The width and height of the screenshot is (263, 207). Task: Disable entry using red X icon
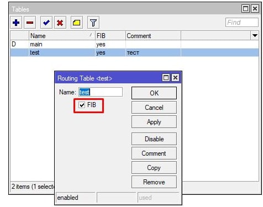click(60, 23)
